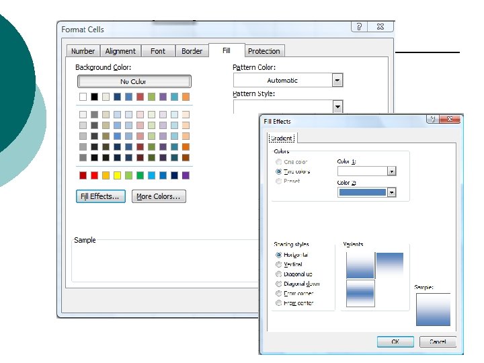The width and height of the screenshot is (484, 363).
Task: Switch to the Protection tab
Action: click(x=264, y=51)
